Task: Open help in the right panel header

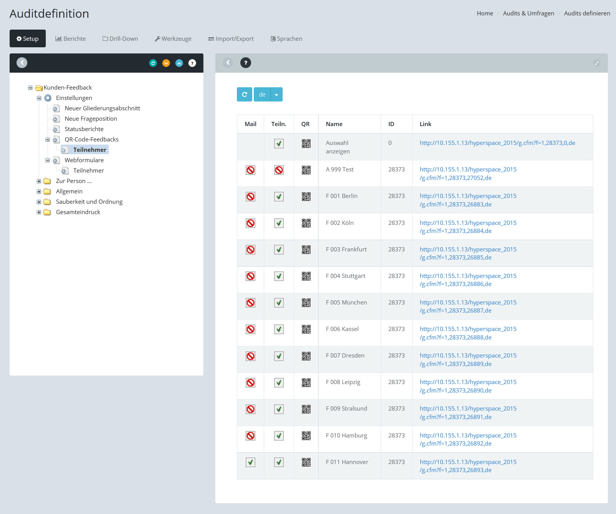Action: (x=246, y=63)
